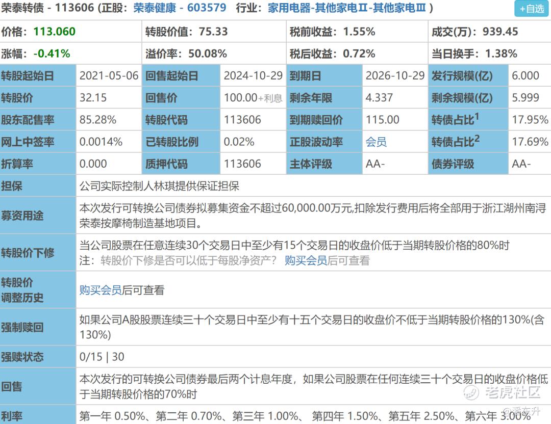Click the 强制赎回 header cell
Image resolution: width=551 pixels, height=424 pixels.
click(x=38, y=327)
